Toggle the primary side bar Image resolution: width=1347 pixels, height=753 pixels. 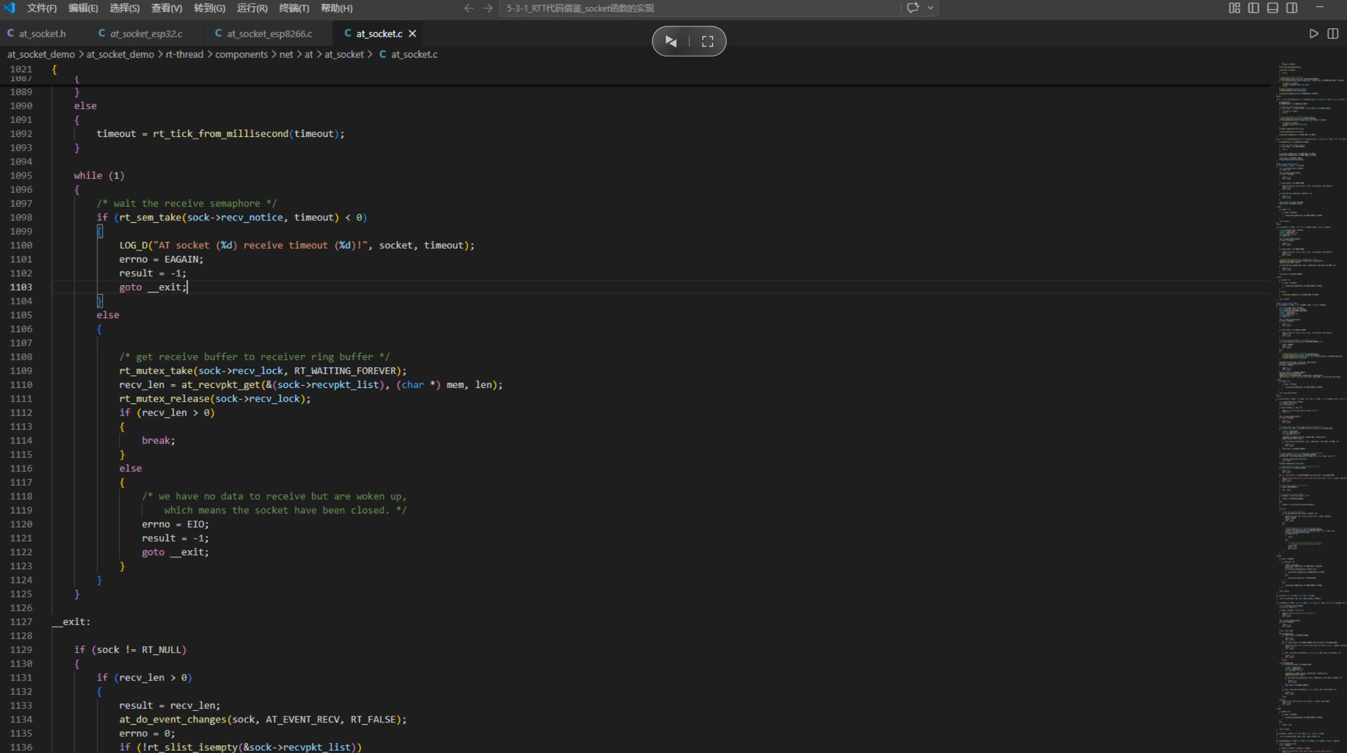pos(1253,8)
